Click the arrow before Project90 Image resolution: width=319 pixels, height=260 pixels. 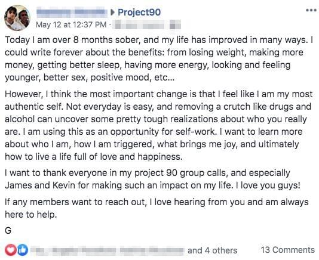click(112, 13)
